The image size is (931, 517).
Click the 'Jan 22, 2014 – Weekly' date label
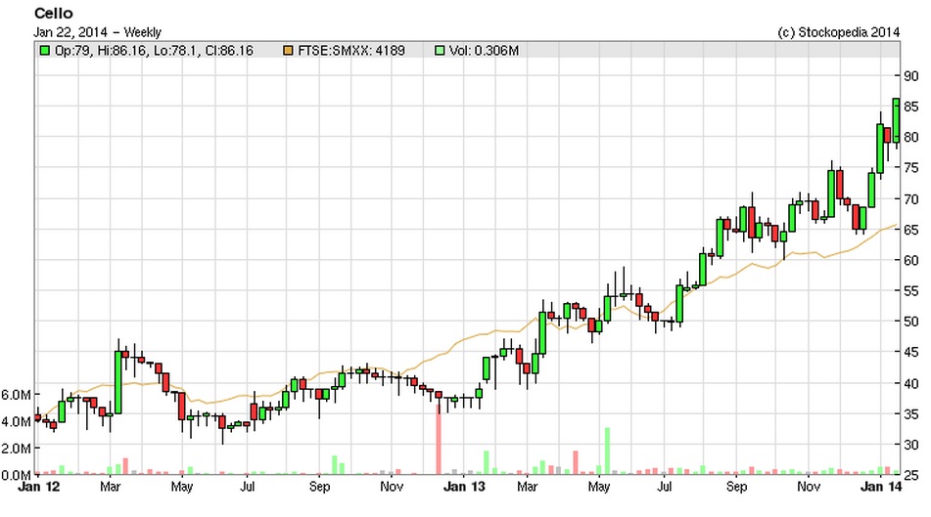tap(97, 32)
